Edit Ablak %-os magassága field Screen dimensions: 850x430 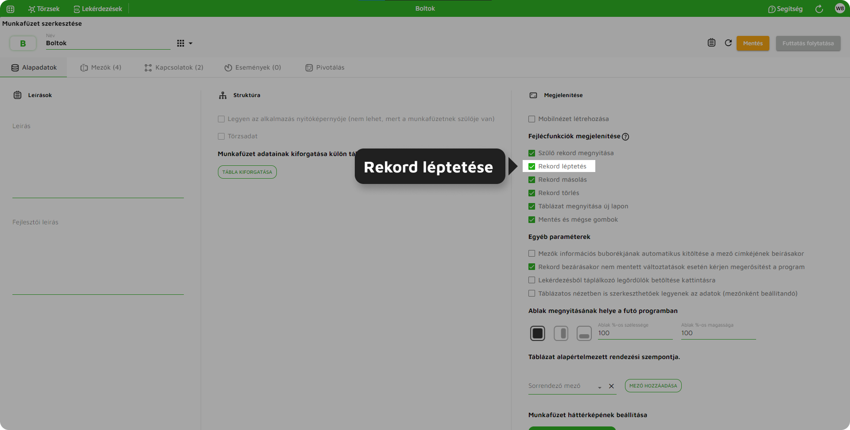coord(718,333)
